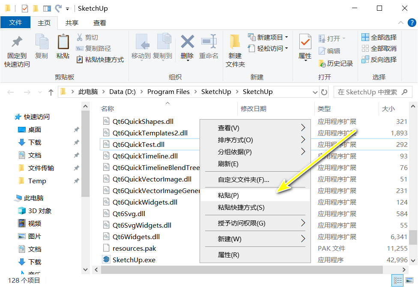
Task: Click the search magnifier icon
Action: 405,92
